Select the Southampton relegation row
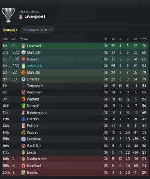 pos(75,159)
